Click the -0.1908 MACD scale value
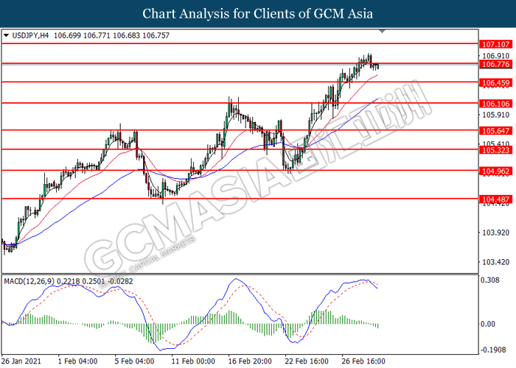The height and width of the screenshot is (368, 516). pos(493,350)
